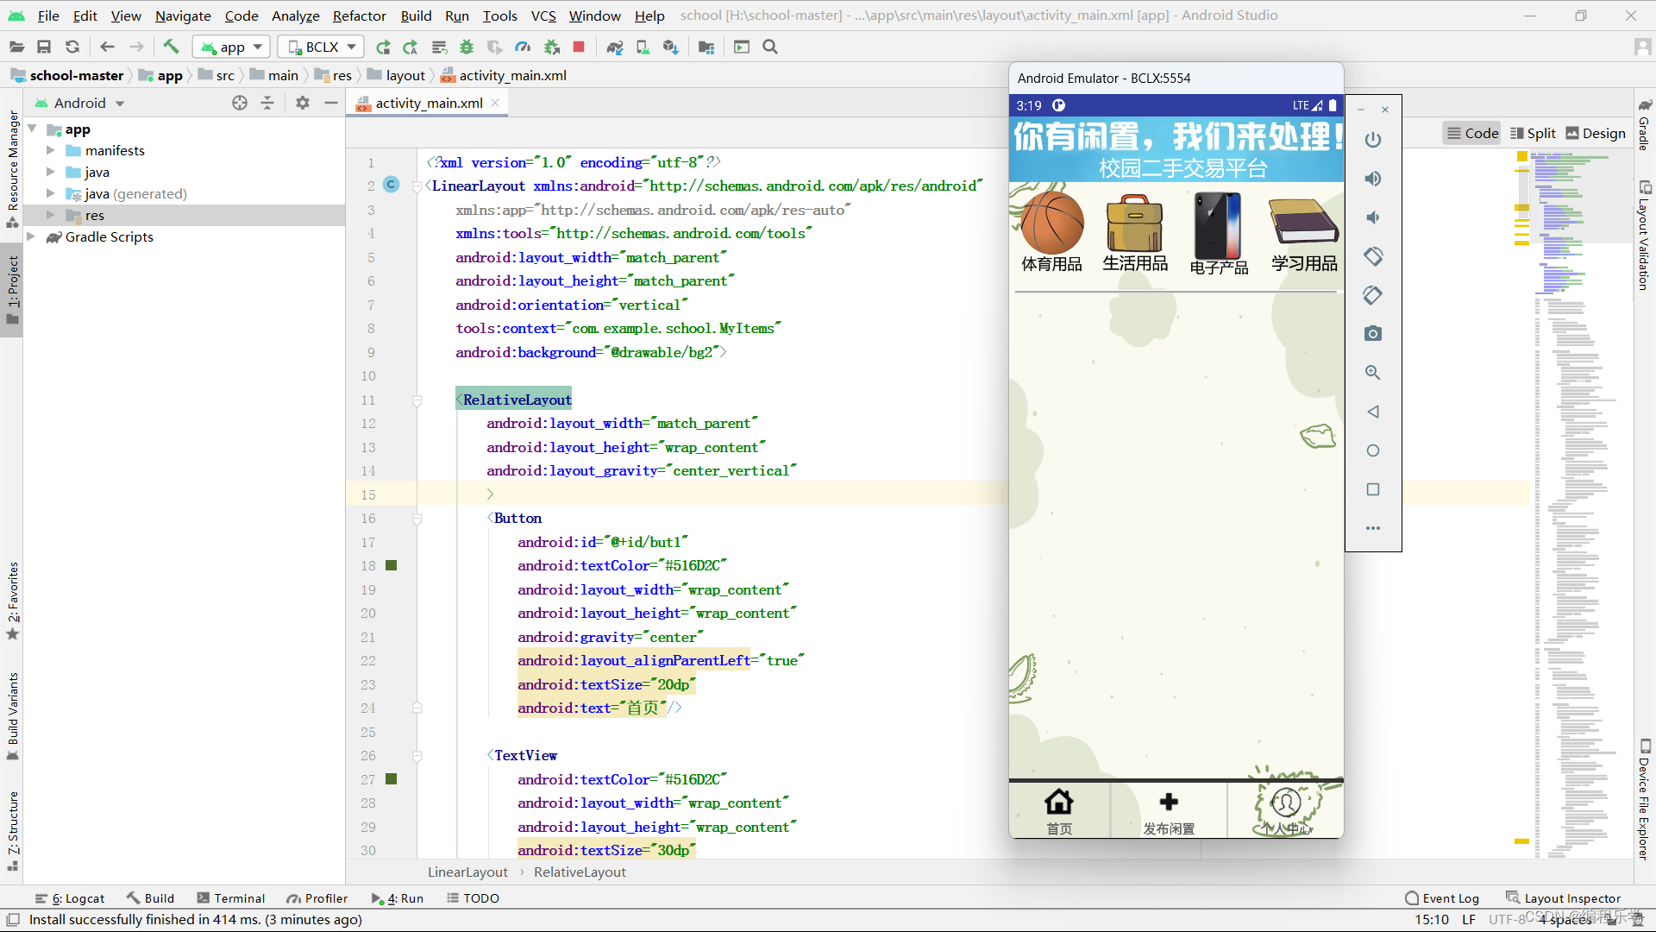Image resolution: width=1656 pixels, height=932 pixels.
Task: Sync project with Gradle files
Action: pos(614,47)
